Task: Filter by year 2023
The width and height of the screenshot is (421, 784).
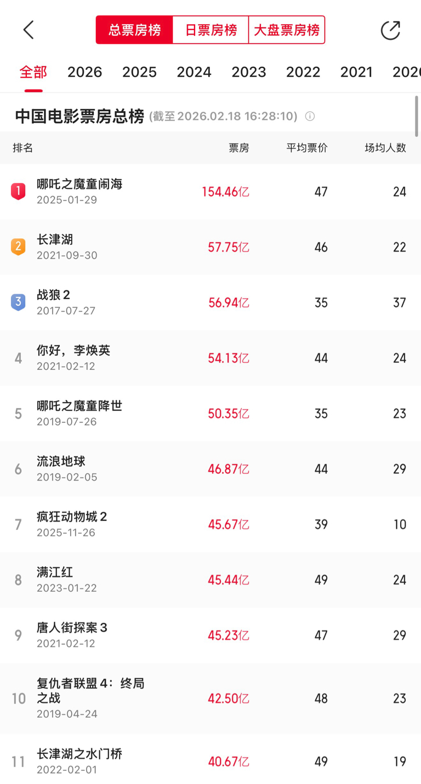Action: pos(248,72)
